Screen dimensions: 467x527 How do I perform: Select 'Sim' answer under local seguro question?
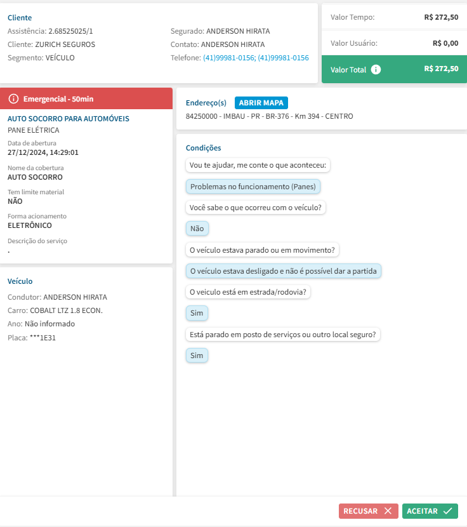click(x=197, y=356)
